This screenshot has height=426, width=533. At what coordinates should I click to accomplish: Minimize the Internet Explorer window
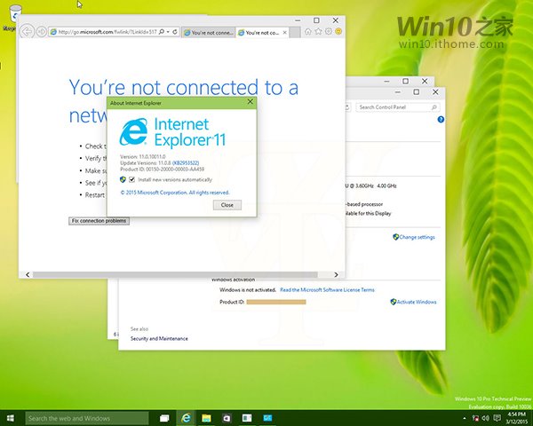coord(298,20)
